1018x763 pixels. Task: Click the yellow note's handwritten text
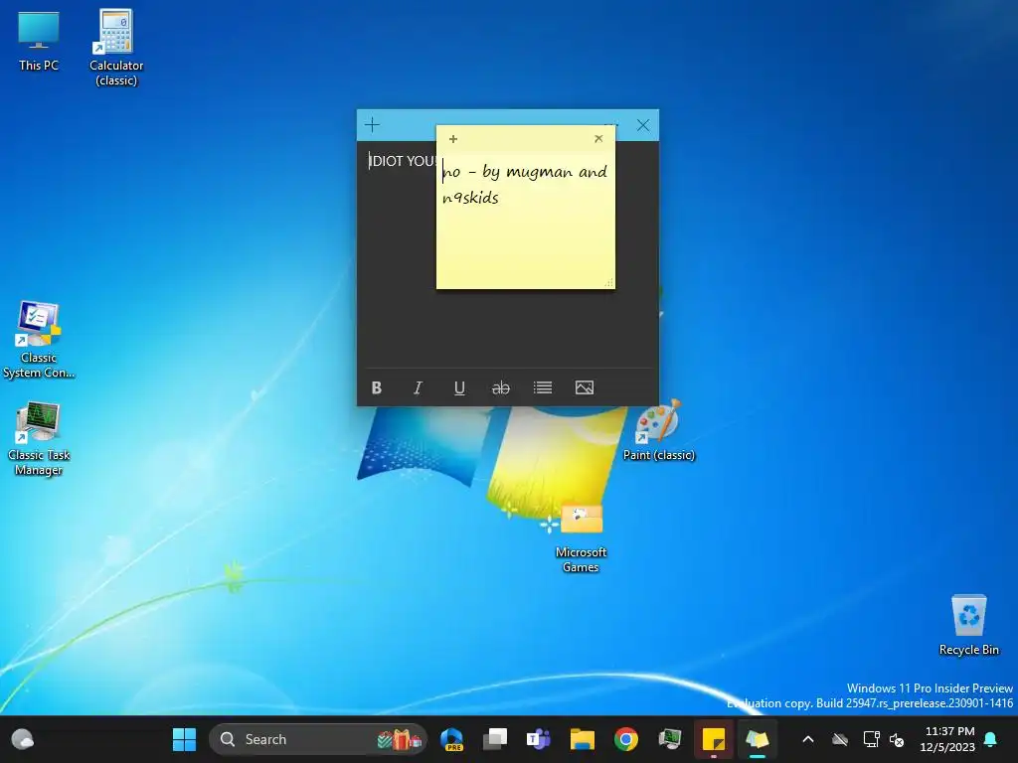click(525, 184)
